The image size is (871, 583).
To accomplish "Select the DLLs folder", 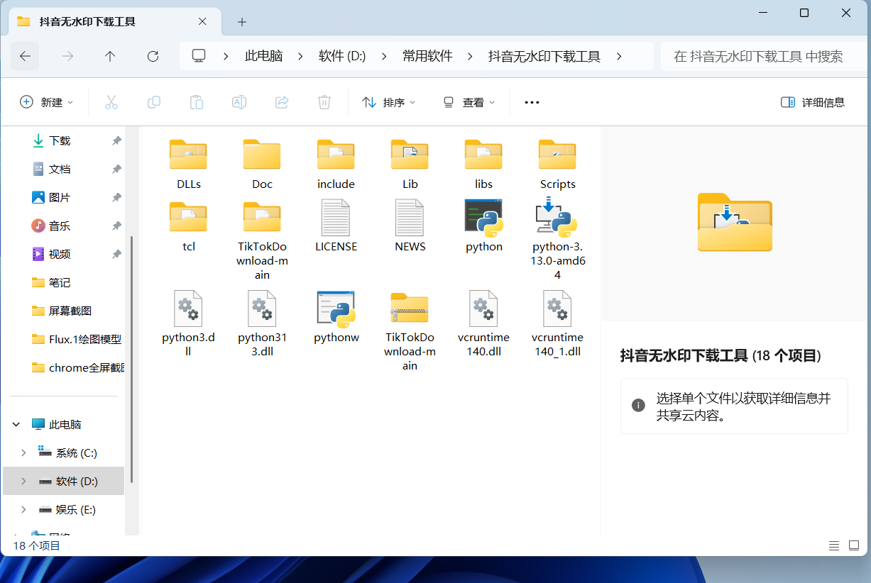I will (x=189, y=165).
